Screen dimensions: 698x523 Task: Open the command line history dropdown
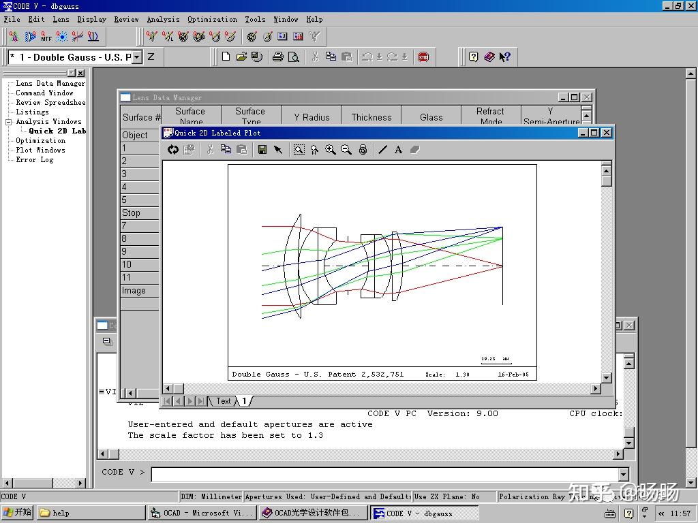click(x=623, y=474)
